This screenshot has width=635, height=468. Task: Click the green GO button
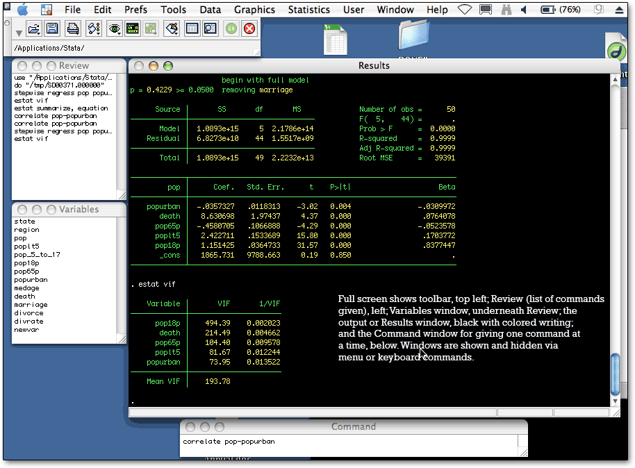click(x=231, y=28)
